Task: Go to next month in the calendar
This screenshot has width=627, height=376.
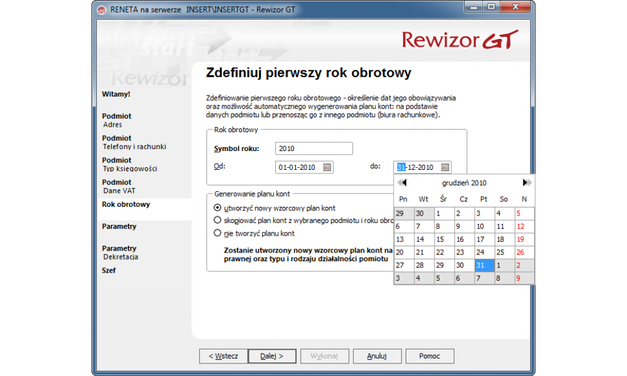Action: pos(527,182)
